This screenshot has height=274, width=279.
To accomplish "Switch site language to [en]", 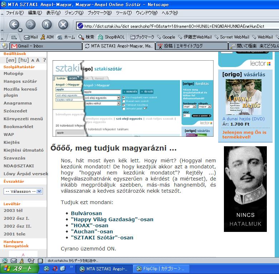I will tap(11, 60).
